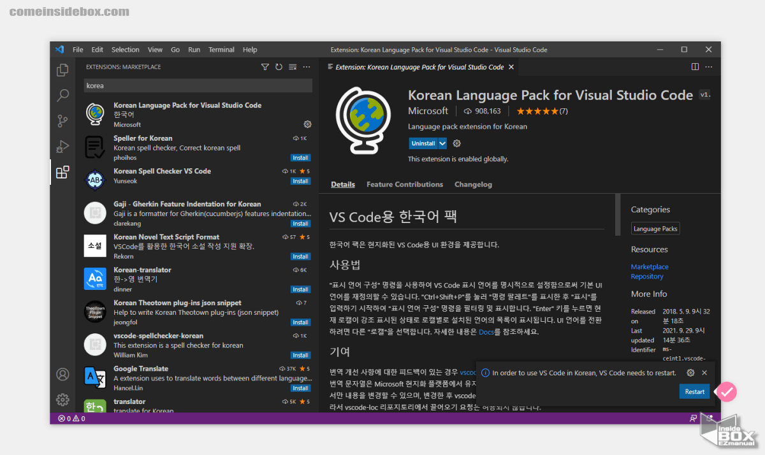765x455 pixels.
Task: Click the filter extensions funnel icon
Action: (x=265, y=67)
